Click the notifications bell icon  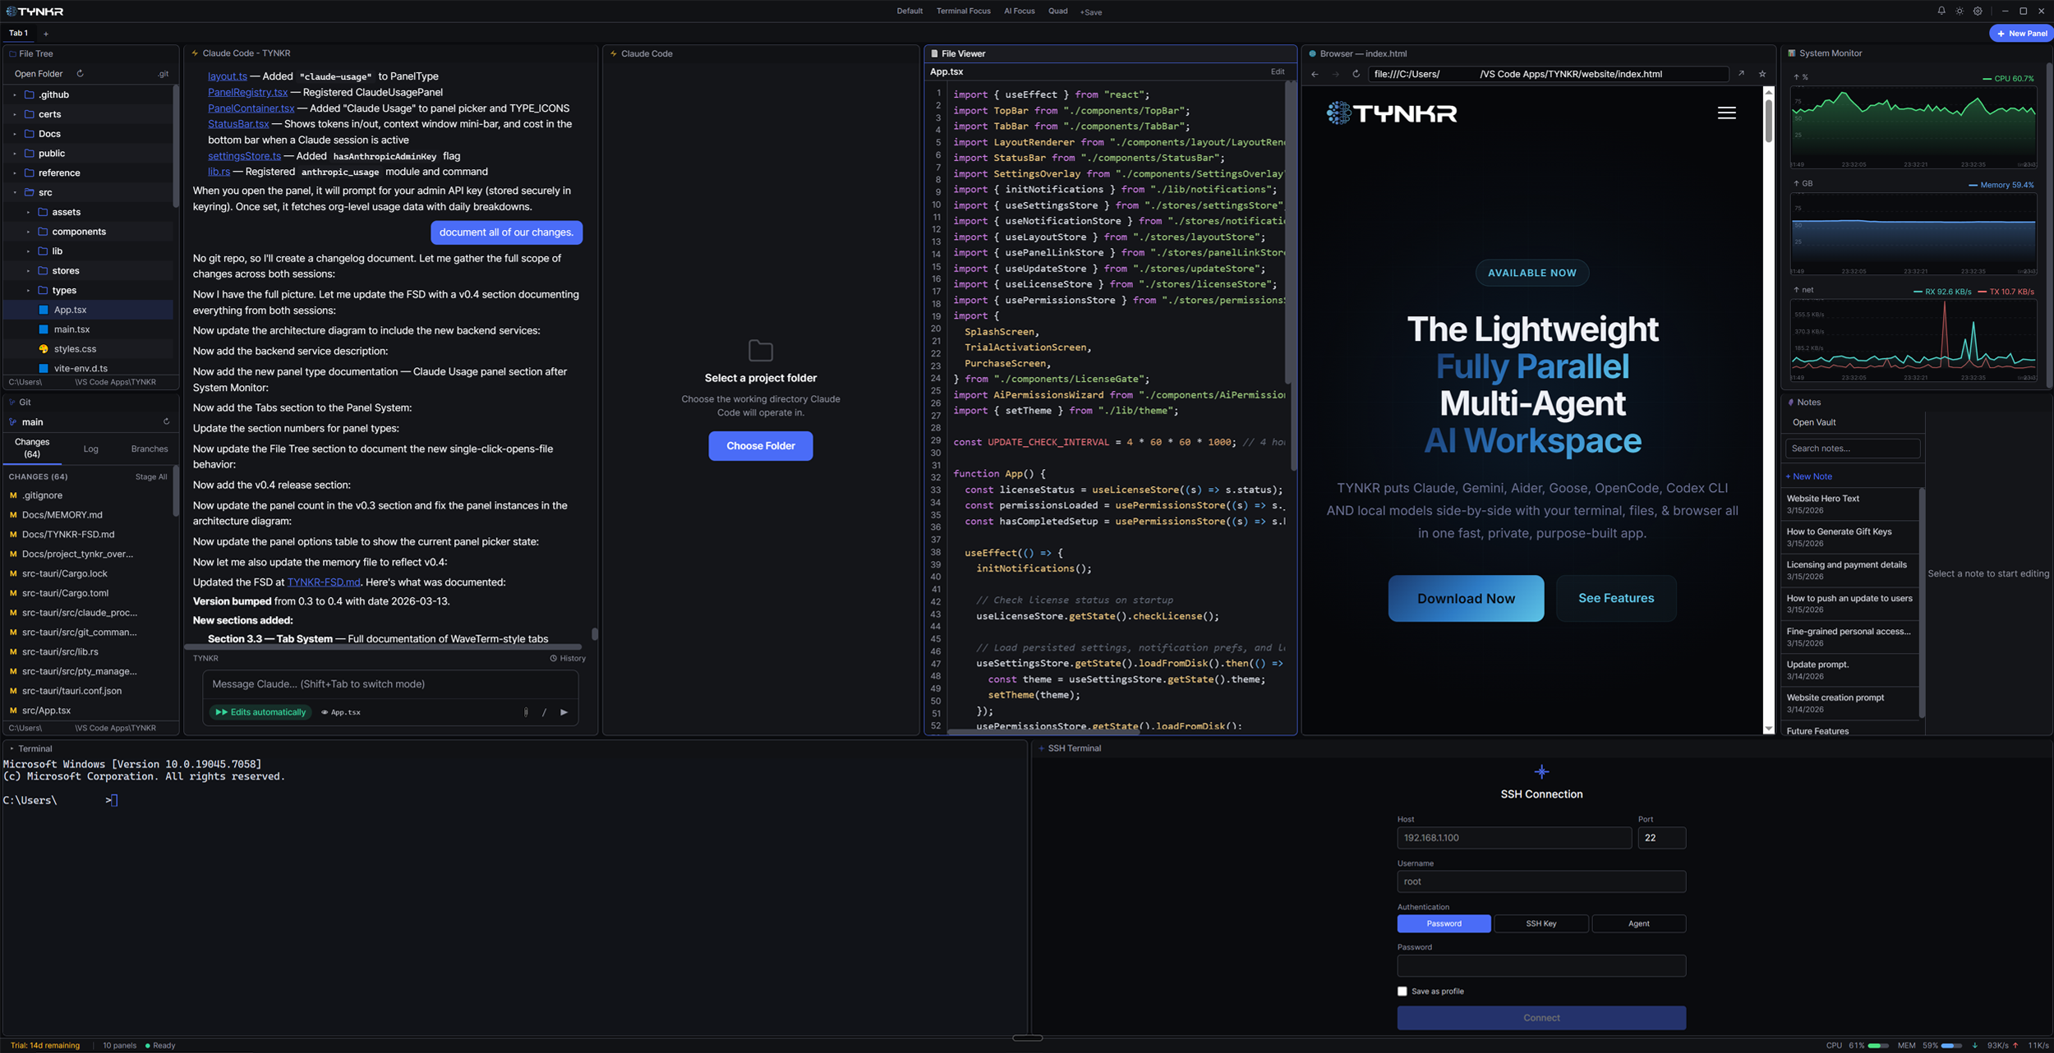tap(1941, 11)
